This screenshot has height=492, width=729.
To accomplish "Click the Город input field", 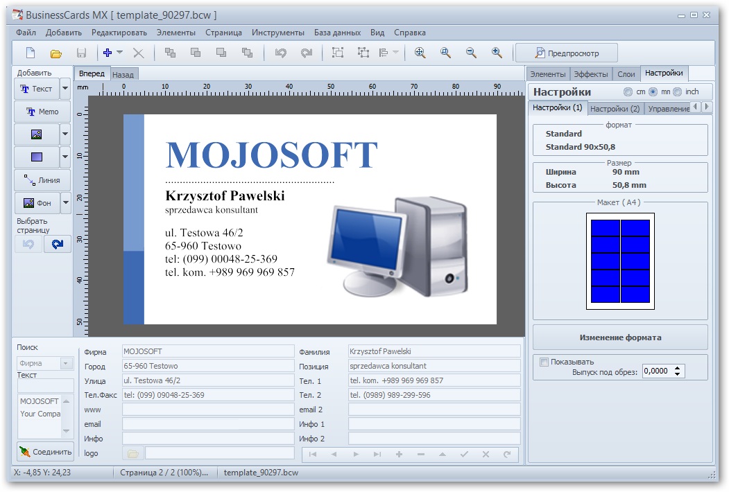I will coord(208,366).
